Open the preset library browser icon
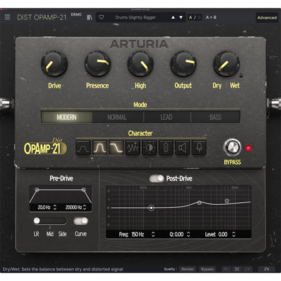Viewport: 281px width, 281px height. (x=89, y=17)
